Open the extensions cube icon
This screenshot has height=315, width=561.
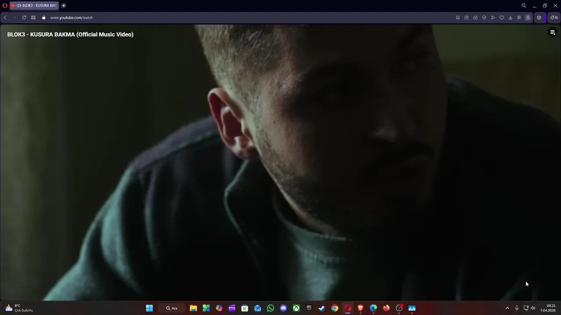coord(539,17)
